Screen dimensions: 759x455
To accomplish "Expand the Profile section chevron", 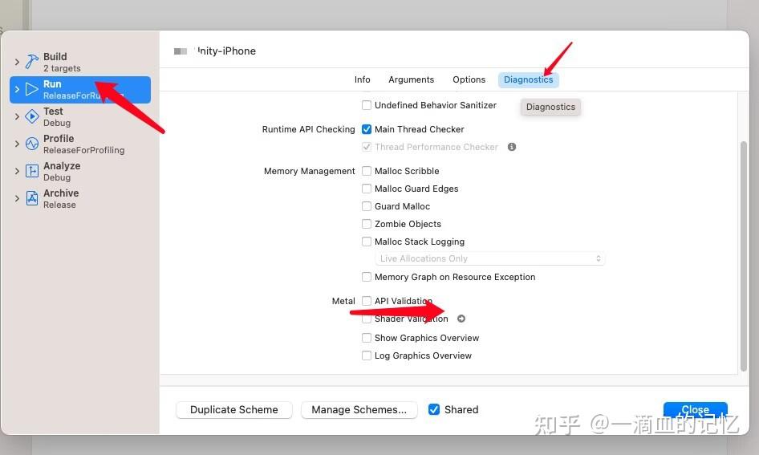I will 17,144.
